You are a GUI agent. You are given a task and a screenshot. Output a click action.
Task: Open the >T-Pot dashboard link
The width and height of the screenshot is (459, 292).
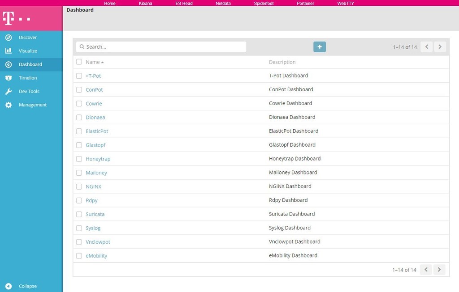pos(93,76)
